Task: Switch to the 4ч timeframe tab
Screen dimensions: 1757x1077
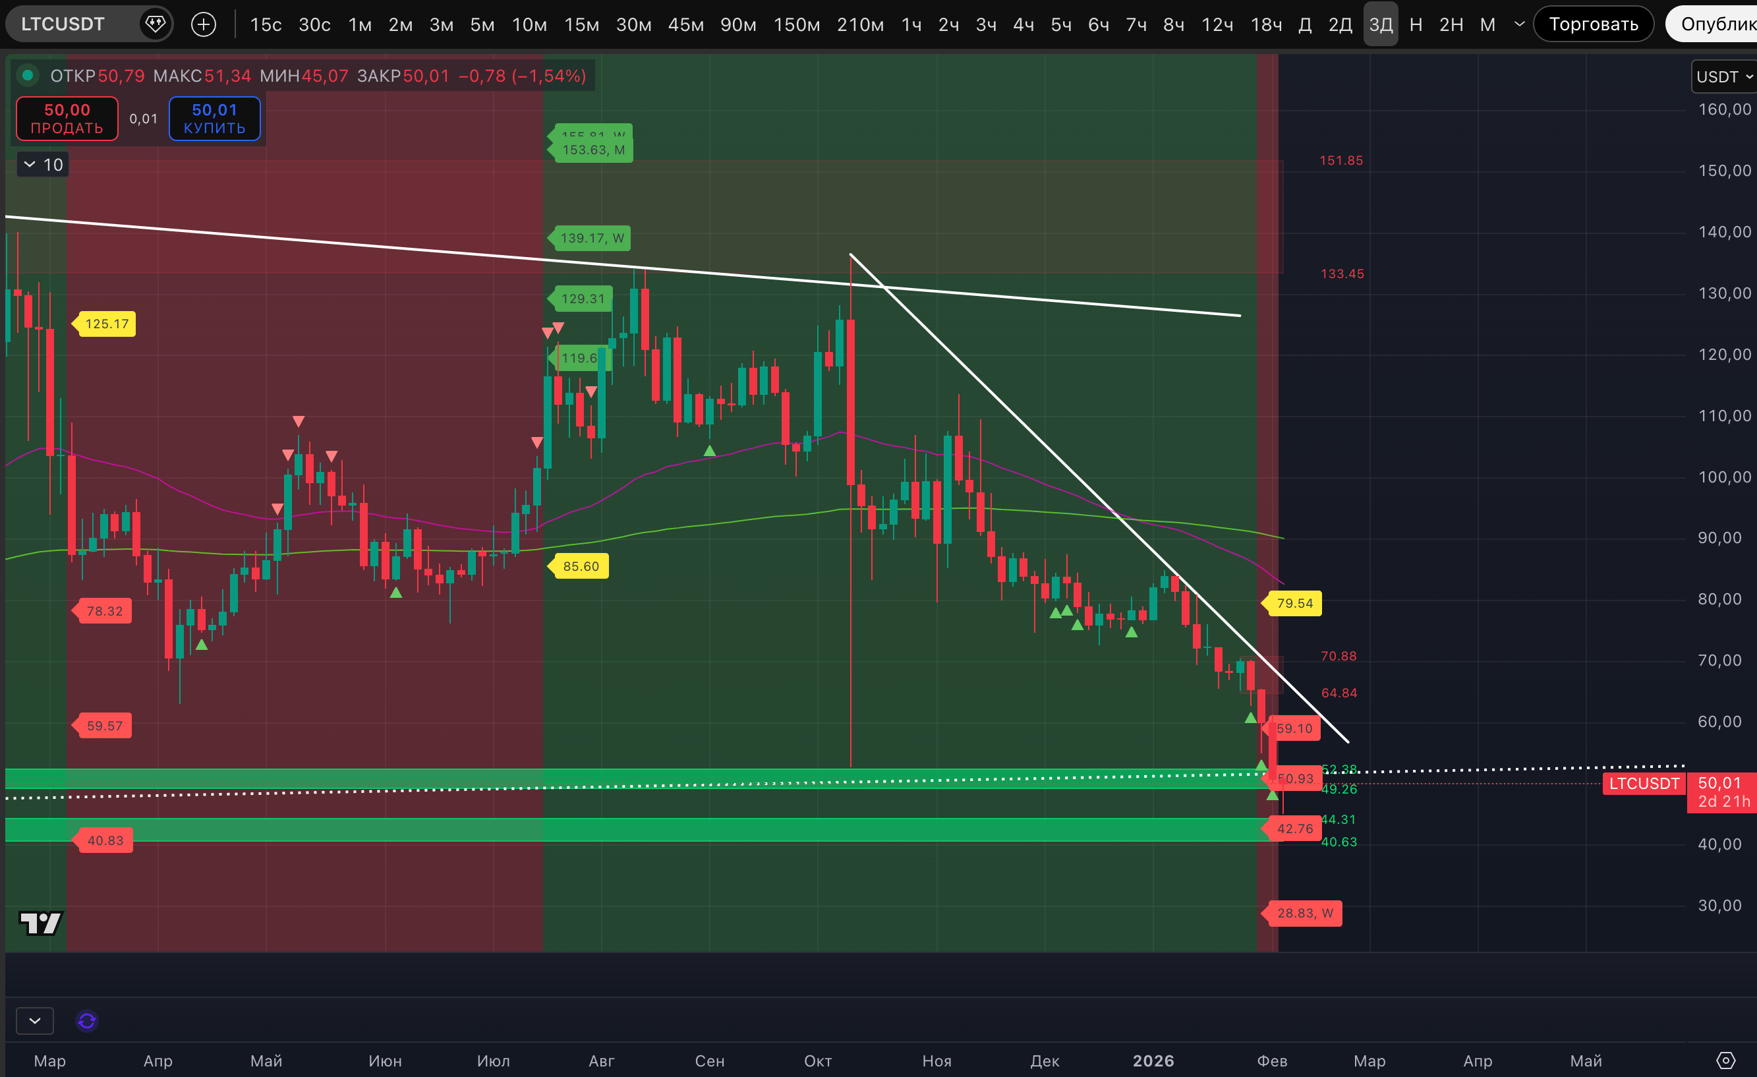Action: [1023, 24]
